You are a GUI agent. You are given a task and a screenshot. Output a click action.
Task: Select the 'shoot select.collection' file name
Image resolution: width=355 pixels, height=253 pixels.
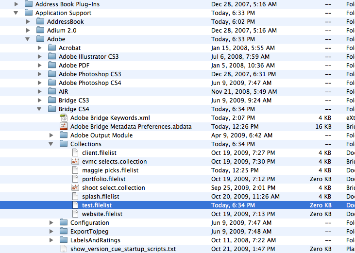[114, 188]
